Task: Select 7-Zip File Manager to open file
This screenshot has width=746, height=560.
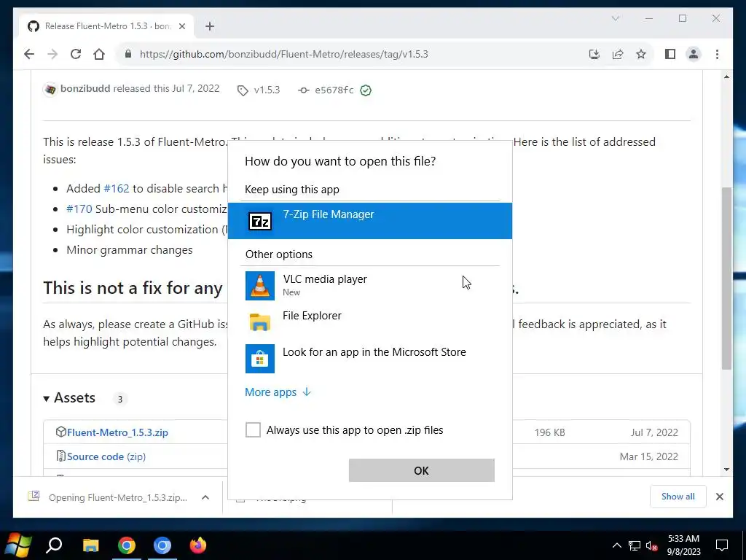Action: point(369,221)
